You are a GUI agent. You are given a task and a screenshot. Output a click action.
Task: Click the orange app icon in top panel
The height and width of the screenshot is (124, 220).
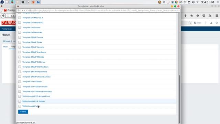(33, 2)
